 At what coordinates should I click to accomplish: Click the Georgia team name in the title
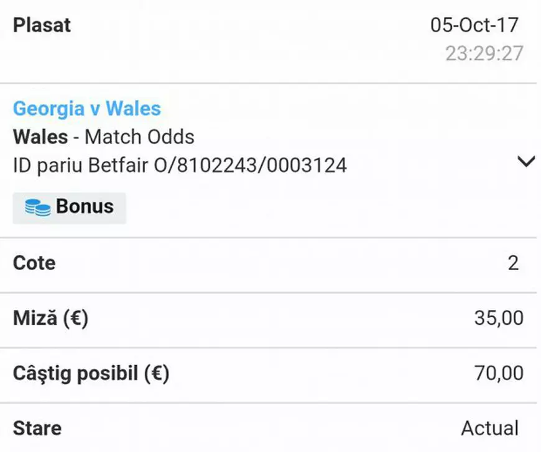tap(49, 109)
